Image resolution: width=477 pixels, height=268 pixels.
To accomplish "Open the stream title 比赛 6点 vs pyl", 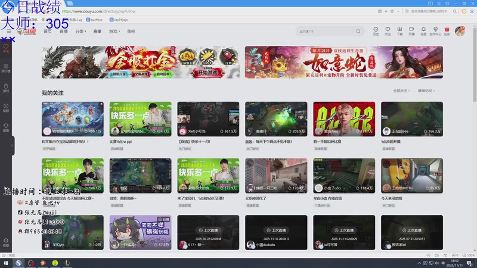I will 120,142.
